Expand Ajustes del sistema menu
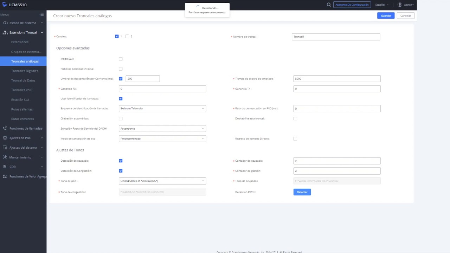The width and height of the screenshot is (450, 253). coord(42,148)
